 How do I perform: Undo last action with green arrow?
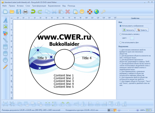point(33,12)
